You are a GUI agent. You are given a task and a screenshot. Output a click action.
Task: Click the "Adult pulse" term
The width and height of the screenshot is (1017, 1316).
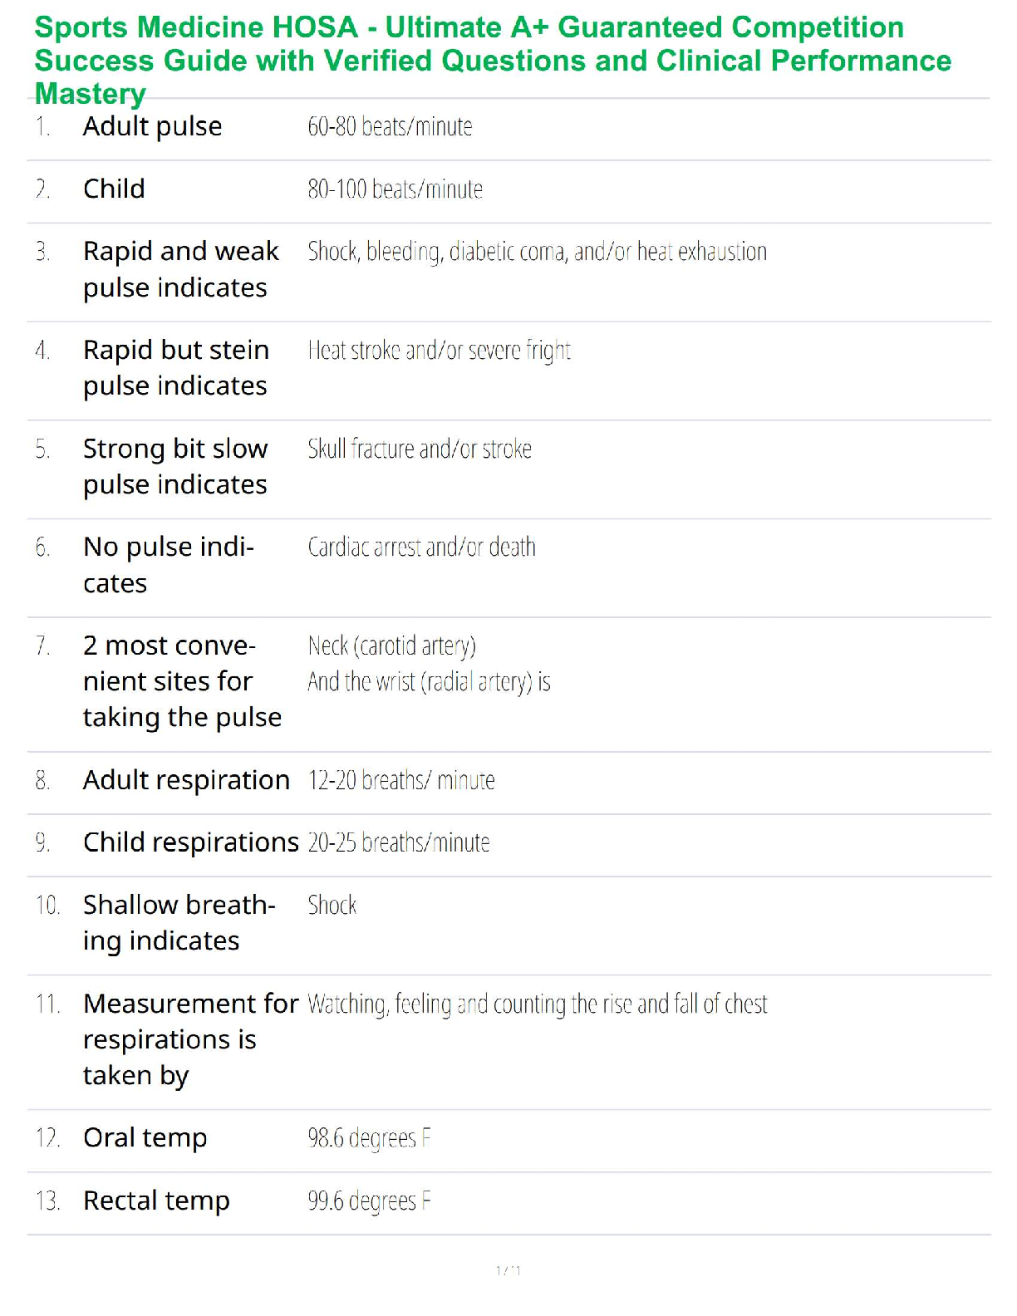click(x=152, y=126)
